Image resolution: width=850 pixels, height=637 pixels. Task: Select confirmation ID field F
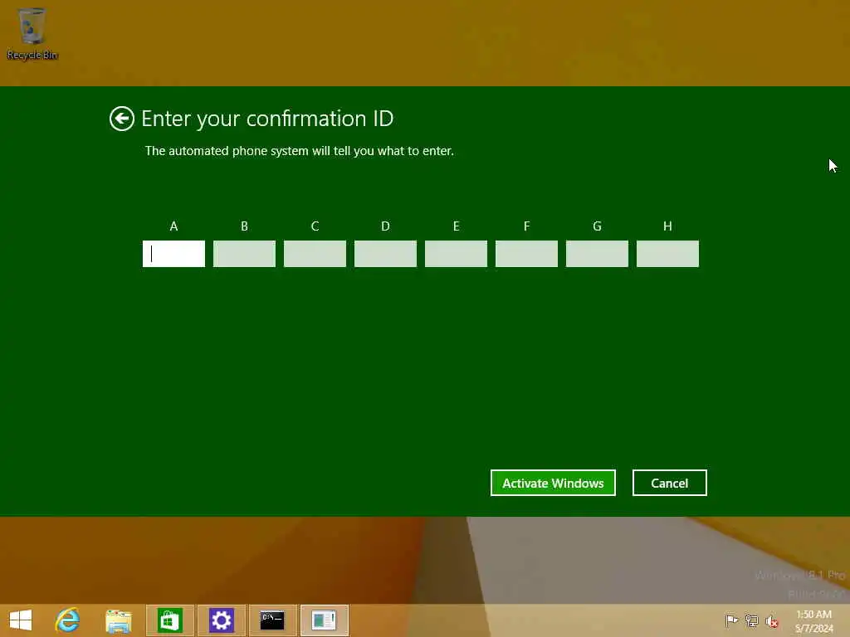tap(526, 254)
